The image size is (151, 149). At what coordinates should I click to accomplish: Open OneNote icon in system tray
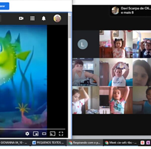(x=148, y=143)
